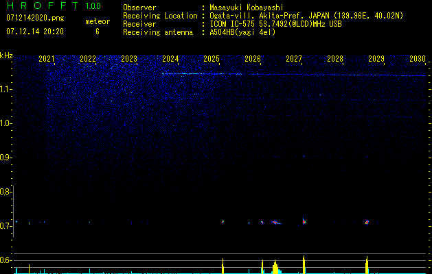Click the observer name Masayuki Kobayashi
The image size is (432, 274).
[247, 8]
